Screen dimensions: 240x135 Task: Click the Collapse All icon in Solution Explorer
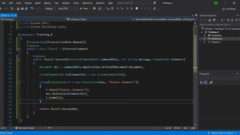pos(236,20)
